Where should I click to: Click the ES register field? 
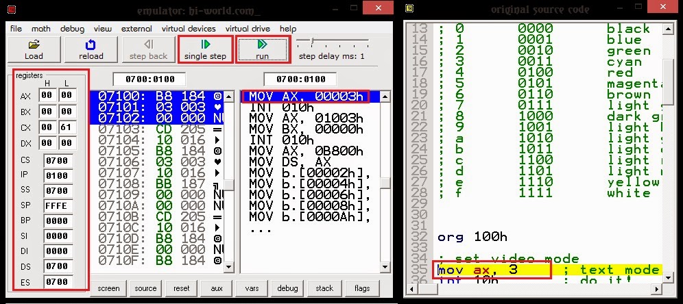(58, 282)
